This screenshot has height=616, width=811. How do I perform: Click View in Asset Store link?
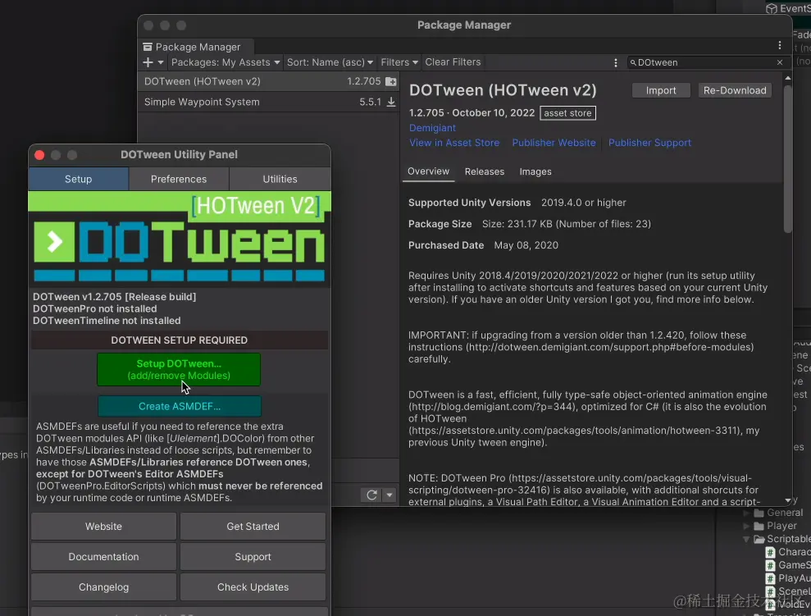tap(454, 143)
